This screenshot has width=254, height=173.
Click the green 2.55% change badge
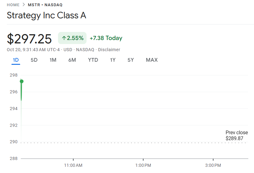[x=72, y=38]
